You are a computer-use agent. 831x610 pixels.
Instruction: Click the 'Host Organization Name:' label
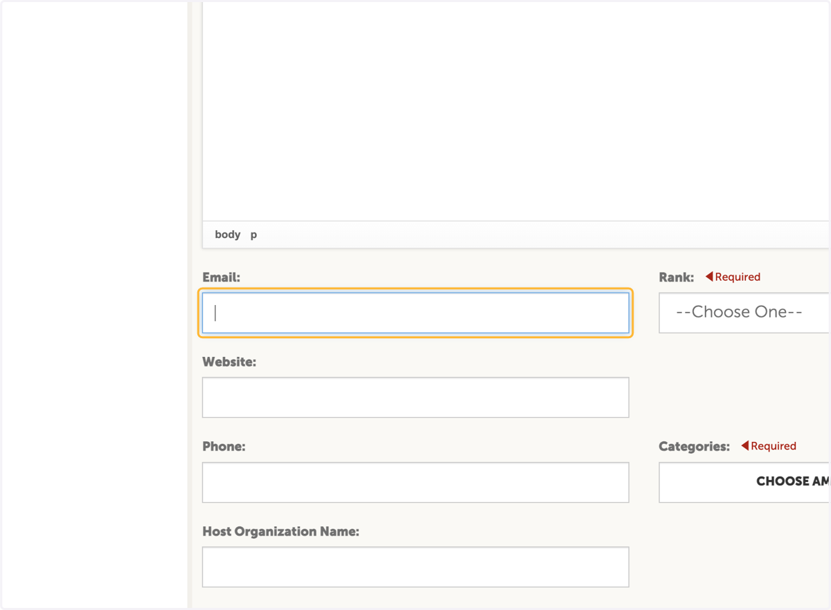click(280, 532)
